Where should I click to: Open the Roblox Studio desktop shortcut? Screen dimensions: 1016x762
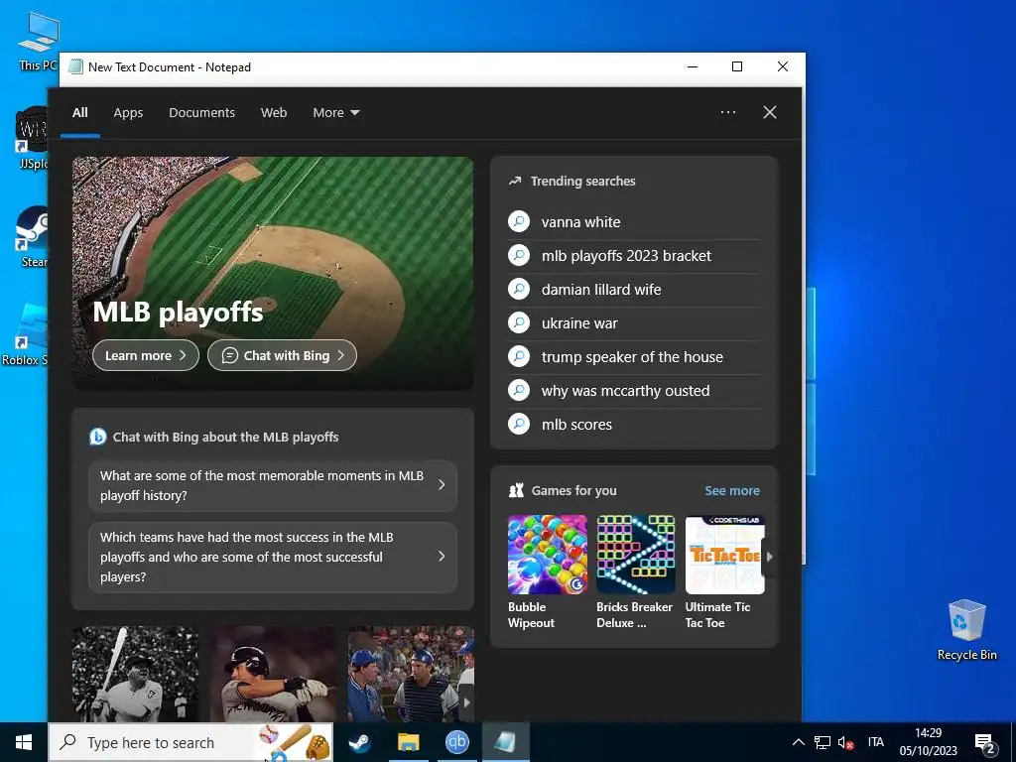(x=27, y=335)
